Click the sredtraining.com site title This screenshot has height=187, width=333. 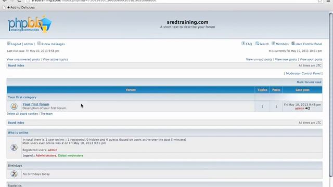pyautogui.click(x=187, y=22)
